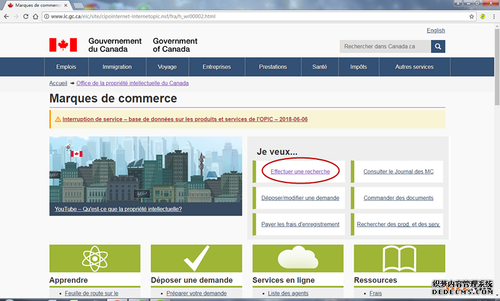Open the Emplois menu

click(x=66, y=67)
